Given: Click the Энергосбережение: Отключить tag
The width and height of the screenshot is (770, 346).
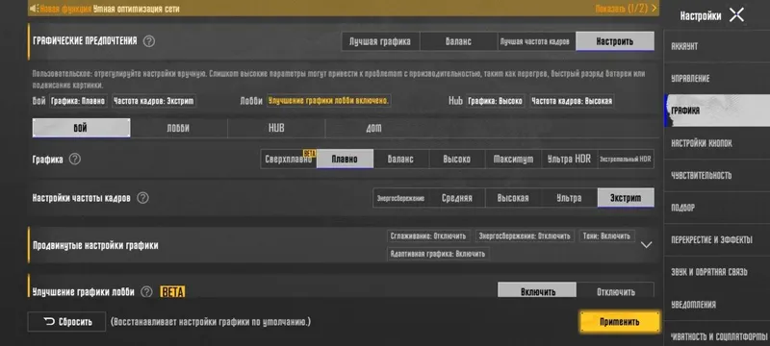Looking at the screenshot, I should pos(525,235).
